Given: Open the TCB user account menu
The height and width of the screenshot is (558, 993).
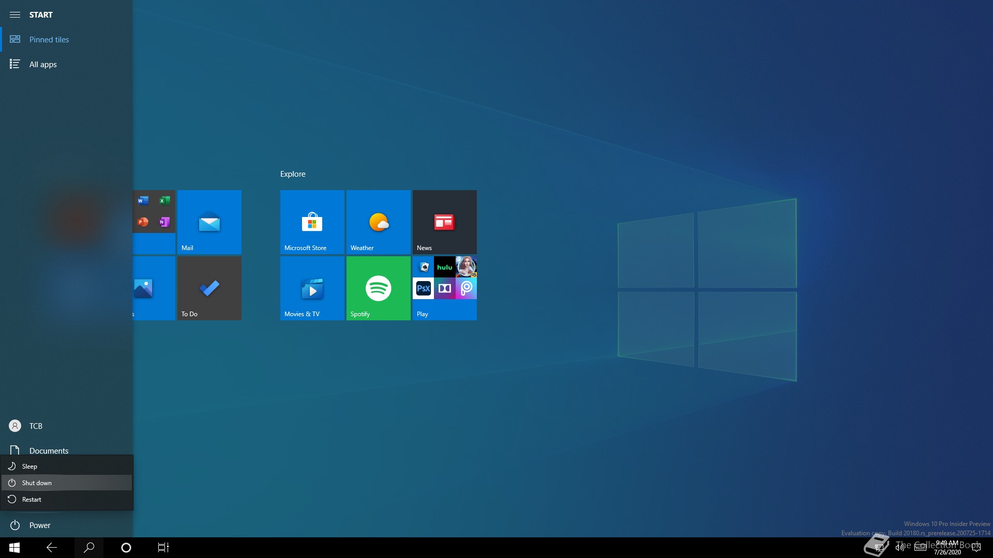Looking at the screenshot, I should click(66, 426).
